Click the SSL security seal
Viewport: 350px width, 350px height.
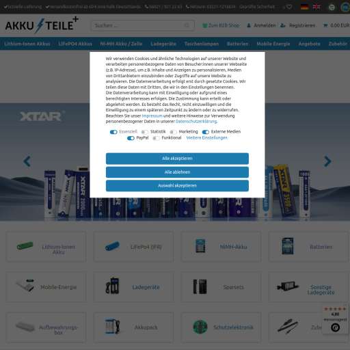point(346,8)
